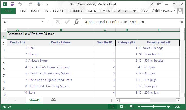
Task: Click the QuantityPerUnit header cell
Action: tap(159, 42)
